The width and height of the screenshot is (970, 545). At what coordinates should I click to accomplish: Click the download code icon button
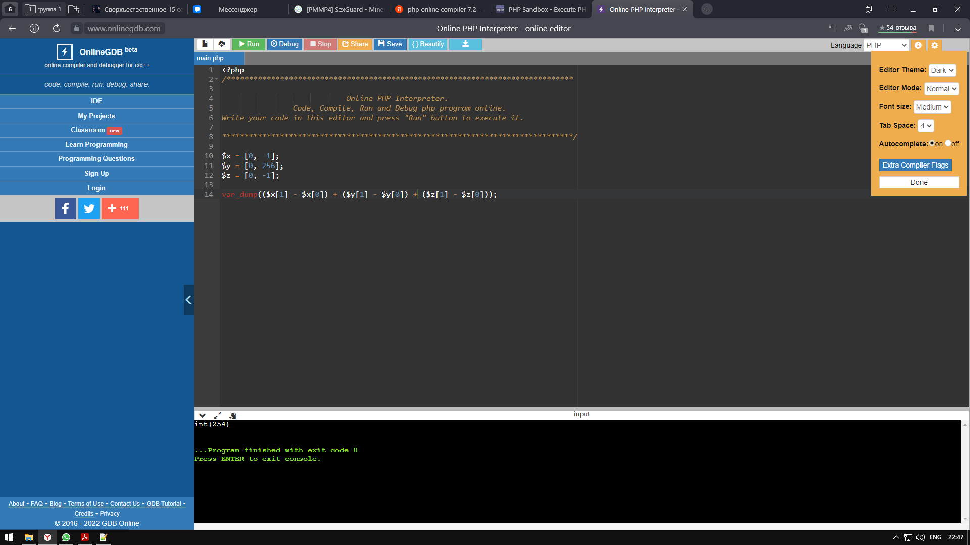(x=465, y=44)
